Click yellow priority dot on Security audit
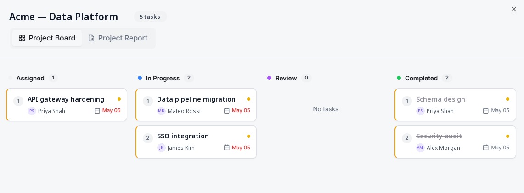The height and width of the screenshot is (193, 524). (507, 136)
